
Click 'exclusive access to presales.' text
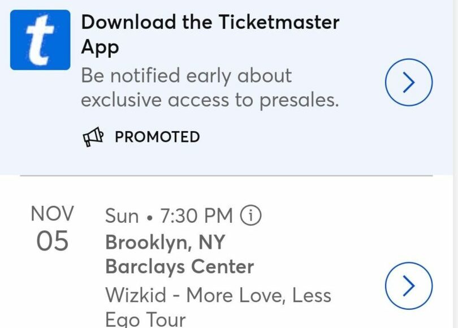click(210, 100)
